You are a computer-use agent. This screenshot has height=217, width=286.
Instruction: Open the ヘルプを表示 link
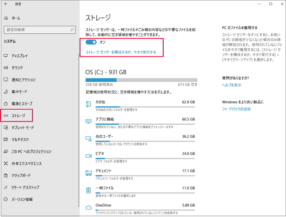[x=232, y=85]
